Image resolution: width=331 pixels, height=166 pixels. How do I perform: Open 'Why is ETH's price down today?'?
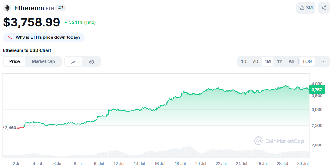[x=44, y=37]
